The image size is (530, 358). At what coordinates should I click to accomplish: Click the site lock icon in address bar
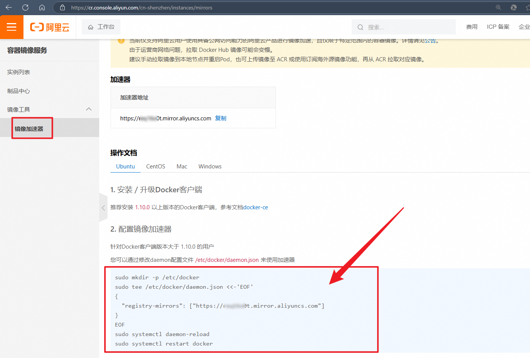pos(62,8)
